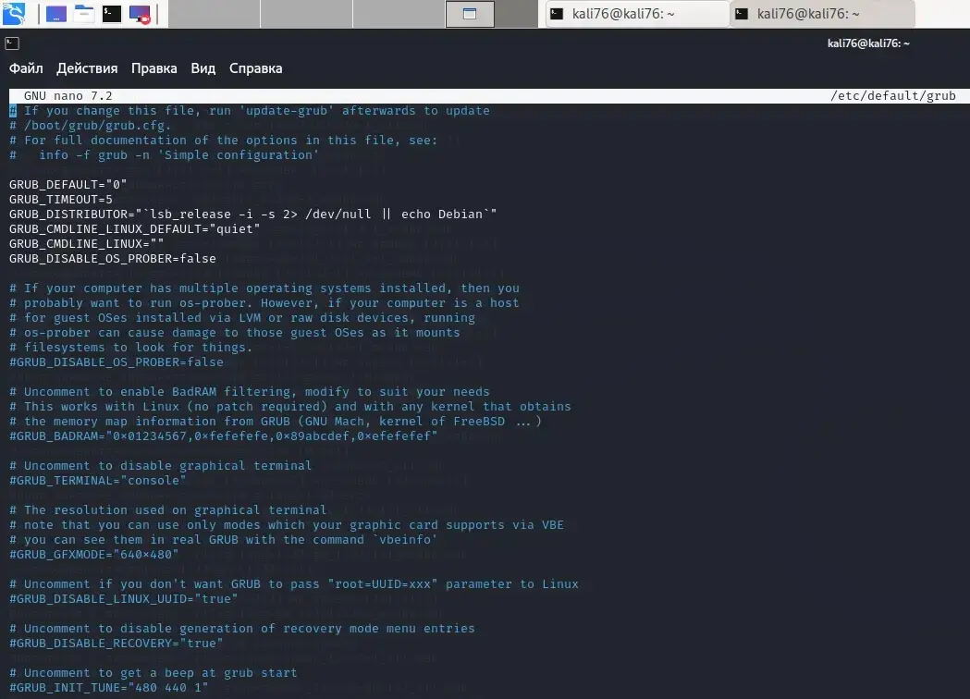Click comment 'Uncomment to enable BadRAM filtering'

[250, 391]
